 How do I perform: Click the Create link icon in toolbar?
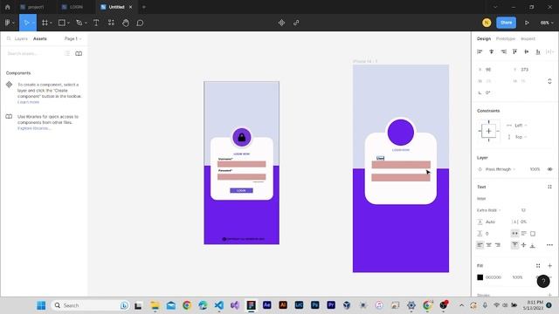point(296,23)
